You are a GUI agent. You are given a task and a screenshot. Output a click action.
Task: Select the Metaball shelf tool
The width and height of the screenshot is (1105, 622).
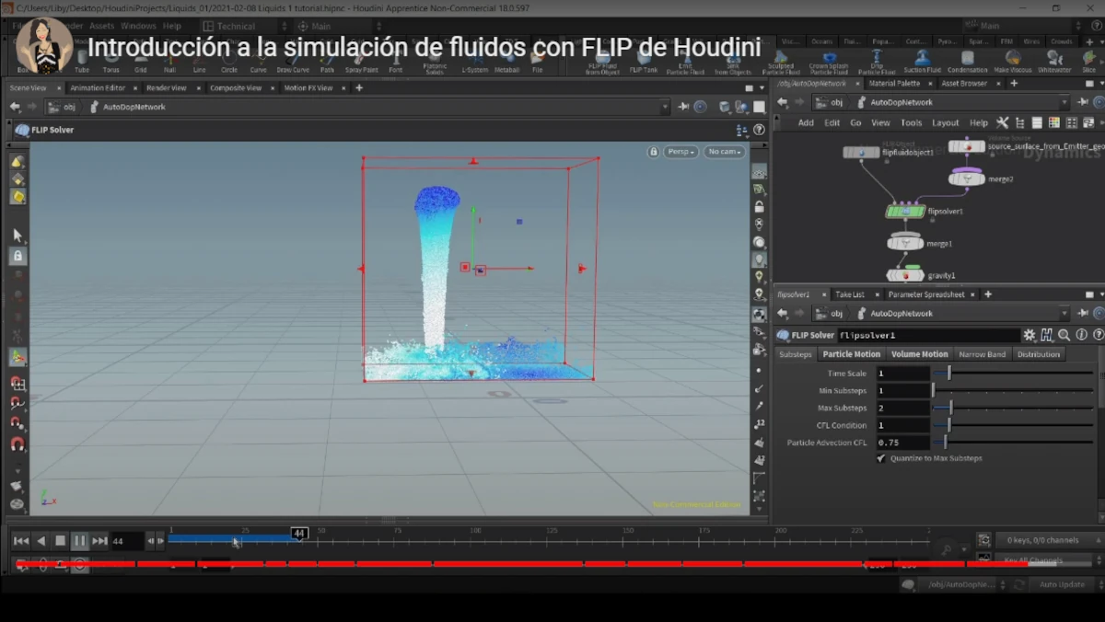pos(506,63)
